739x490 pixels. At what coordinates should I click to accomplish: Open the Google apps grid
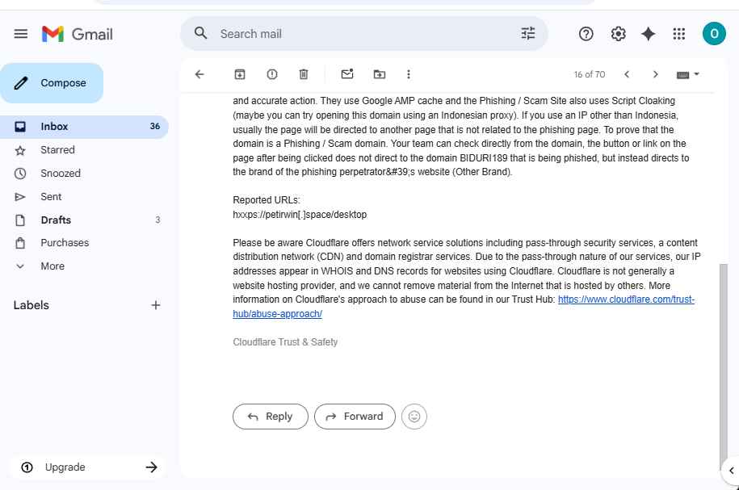[679, 34]
